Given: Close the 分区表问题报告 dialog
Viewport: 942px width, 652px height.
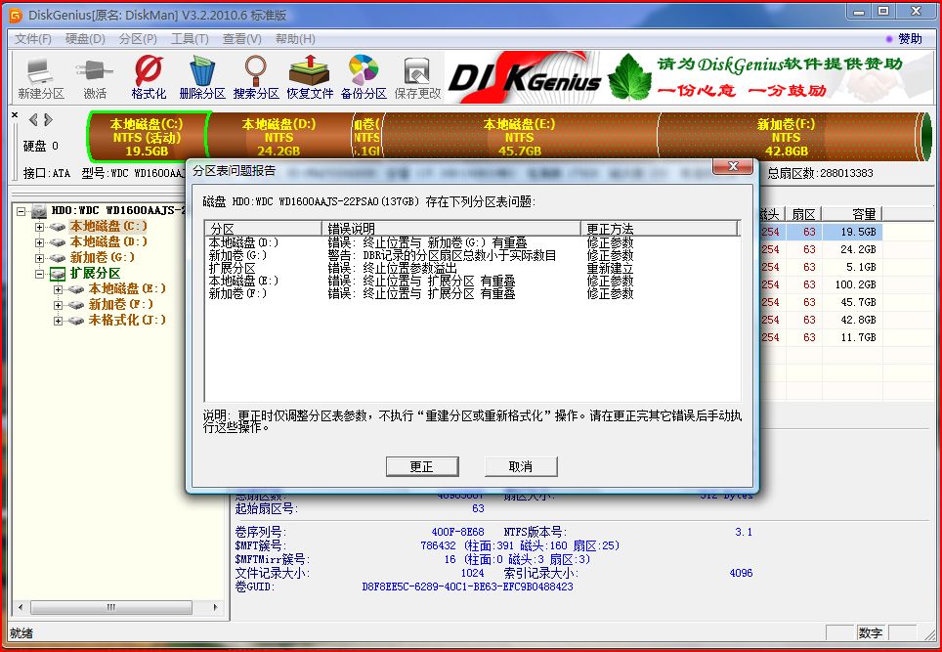Looking at the screenshot, I should pyautogui.click(x=732, y=167).
